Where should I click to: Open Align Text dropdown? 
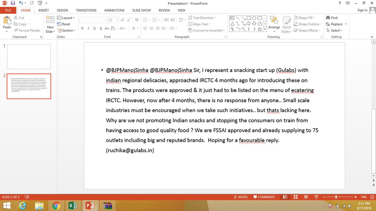[200, 24]
